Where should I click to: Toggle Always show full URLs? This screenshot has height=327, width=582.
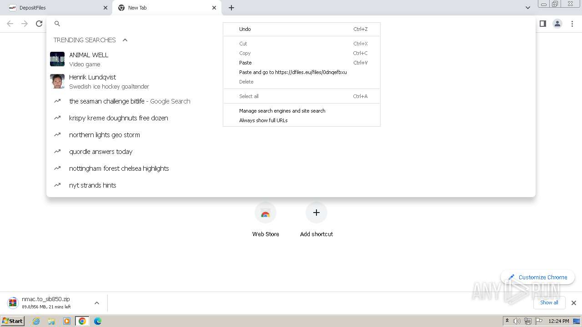301,120
